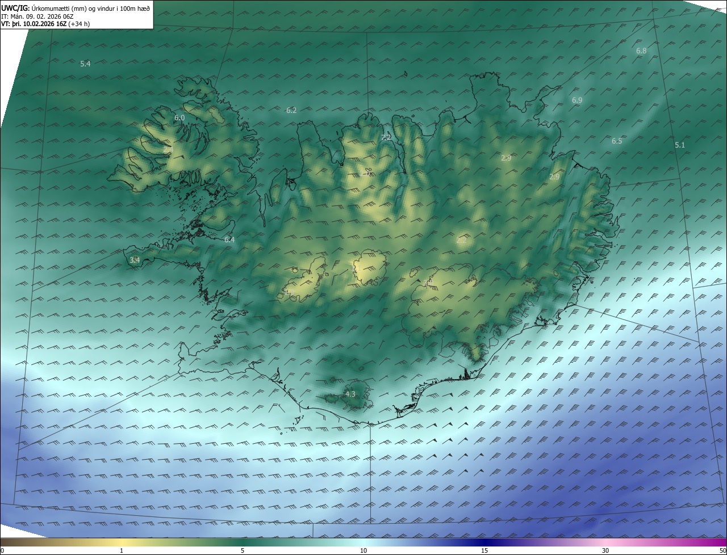Screen dimensions: 727x555
Task: Click the valid time line 'VT: Þri. 10.02.2026 16Z (+34 h)'
Action: point(45,24)
